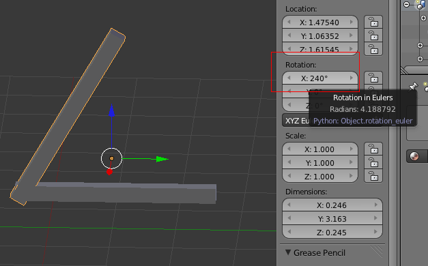Expand outliner item with top plus icon

click(x=423, y=18)
